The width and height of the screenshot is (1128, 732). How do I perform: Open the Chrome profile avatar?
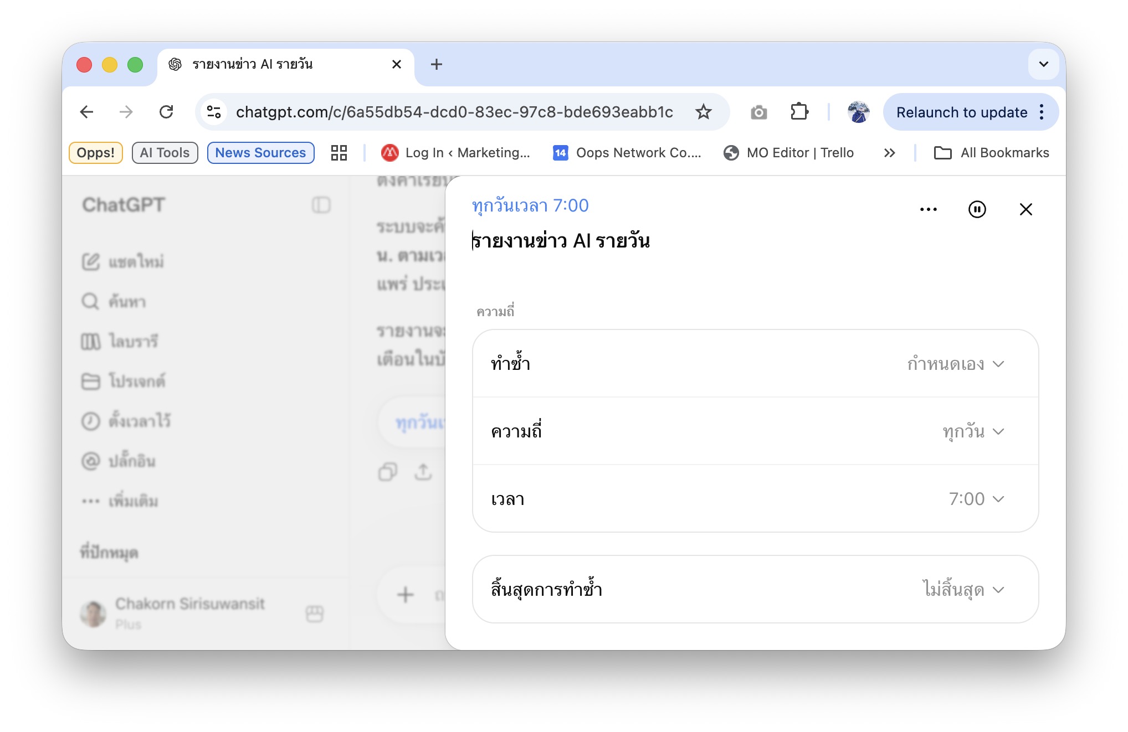click(x=858, y=112)
